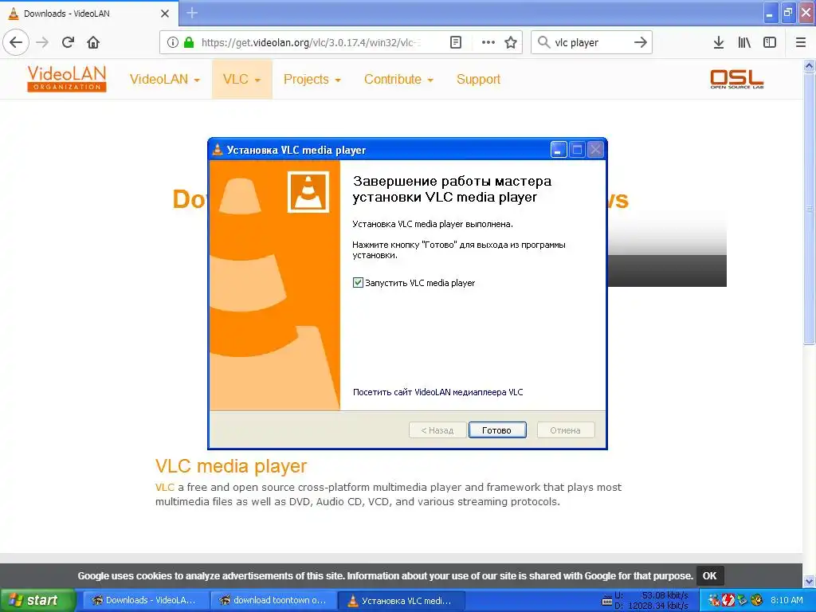Accept cookies with the OK button
Screen dimensions: 816x612
click(x=709, y=575)
